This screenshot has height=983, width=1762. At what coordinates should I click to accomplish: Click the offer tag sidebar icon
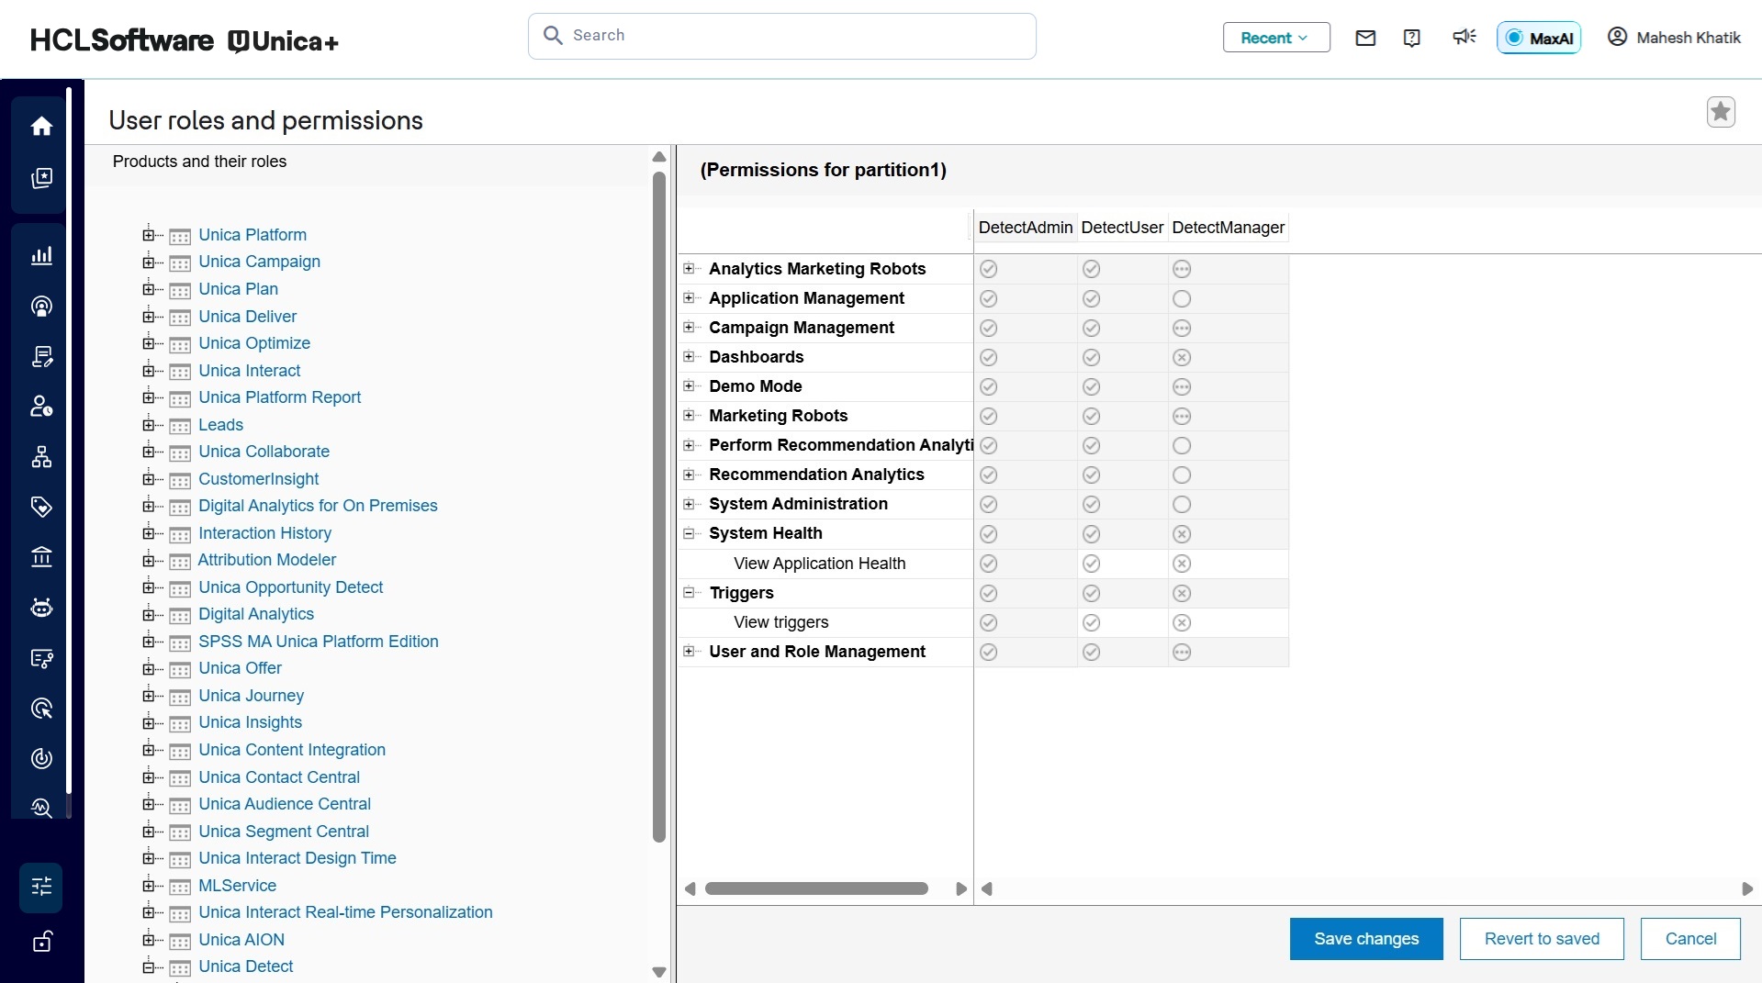click(x=41, y=507)
